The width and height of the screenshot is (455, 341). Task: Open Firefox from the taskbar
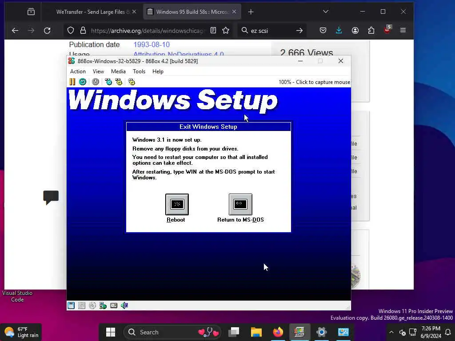tap(278, 332)
